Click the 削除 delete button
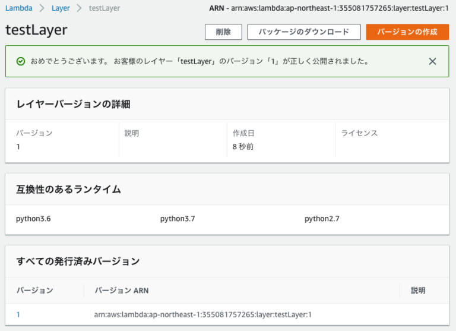This screenshot has height=331, width=456. (x=223, y=31)
